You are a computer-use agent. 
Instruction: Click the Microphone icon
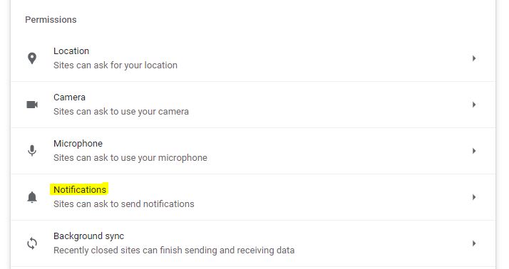pos(32,151)
